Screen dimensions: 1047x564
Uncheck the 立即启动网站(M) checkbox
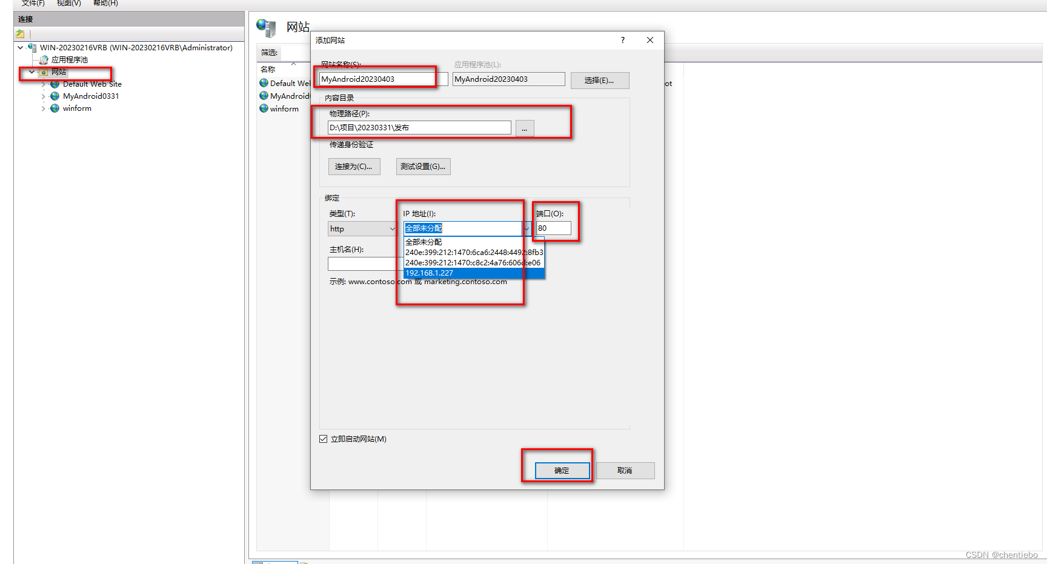coord(323,439)
